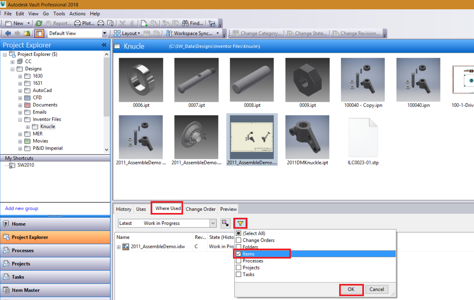The width and height of the screenshot is (474, 300).
Task: Check the Tasks checkbox
Action: 238,274
